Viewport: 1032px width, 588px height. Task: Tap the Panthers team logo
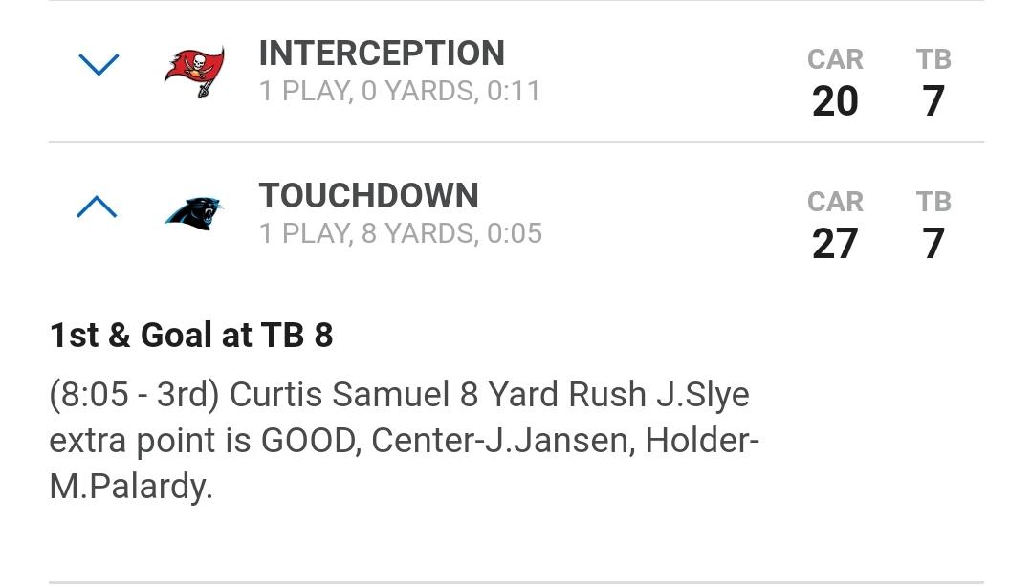(x=194, y=213)
